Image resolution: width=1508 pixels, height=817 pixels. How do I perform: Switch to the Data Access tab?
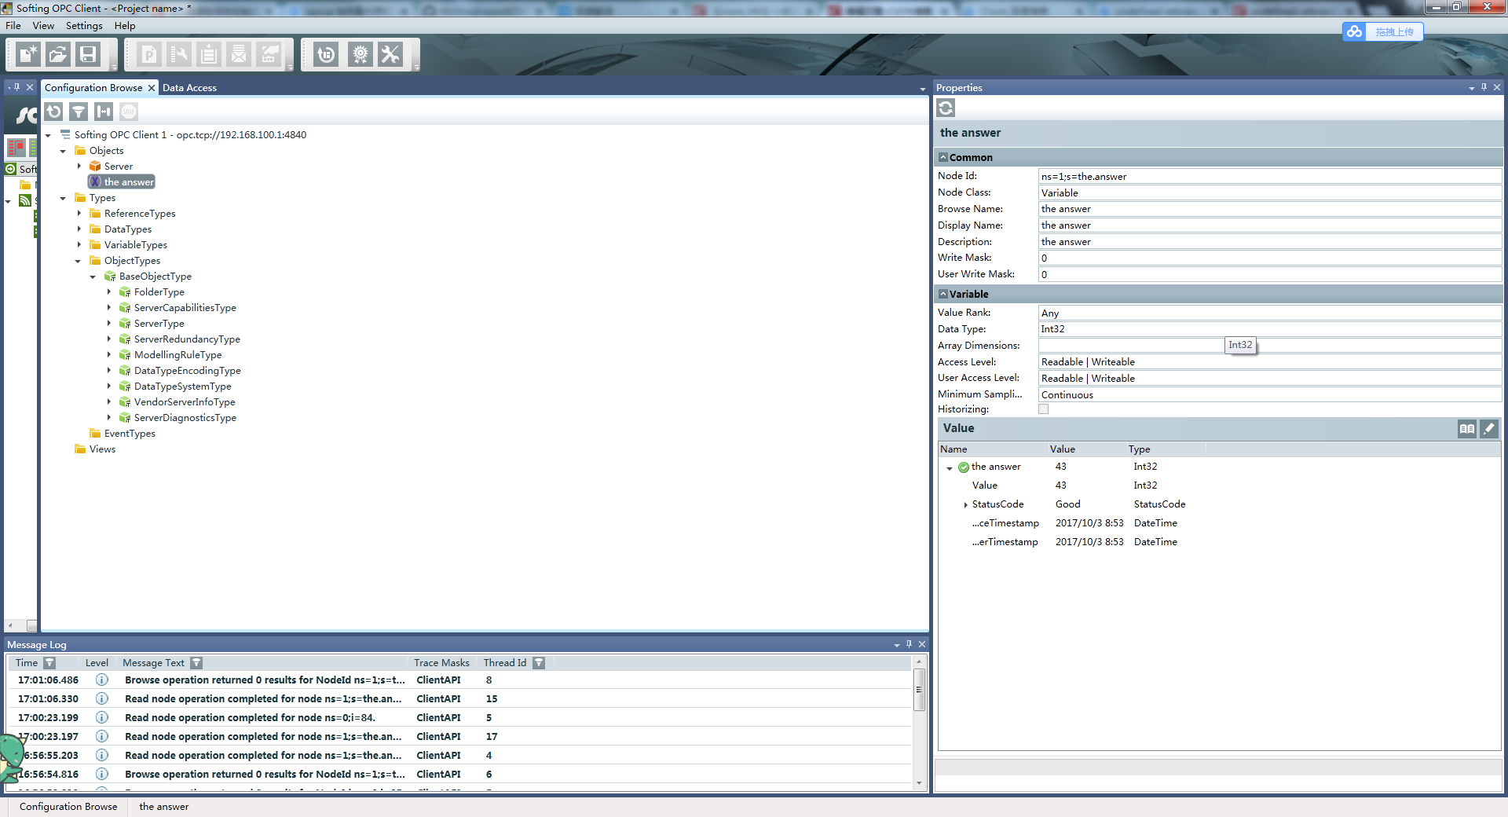coord(189,88)
